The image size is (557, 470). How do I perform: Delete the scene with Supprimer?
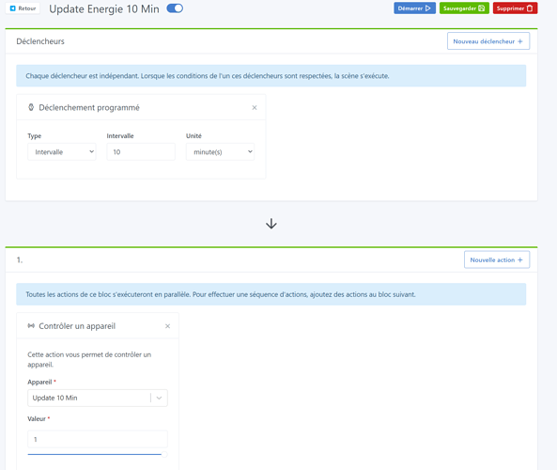[515, 8]
